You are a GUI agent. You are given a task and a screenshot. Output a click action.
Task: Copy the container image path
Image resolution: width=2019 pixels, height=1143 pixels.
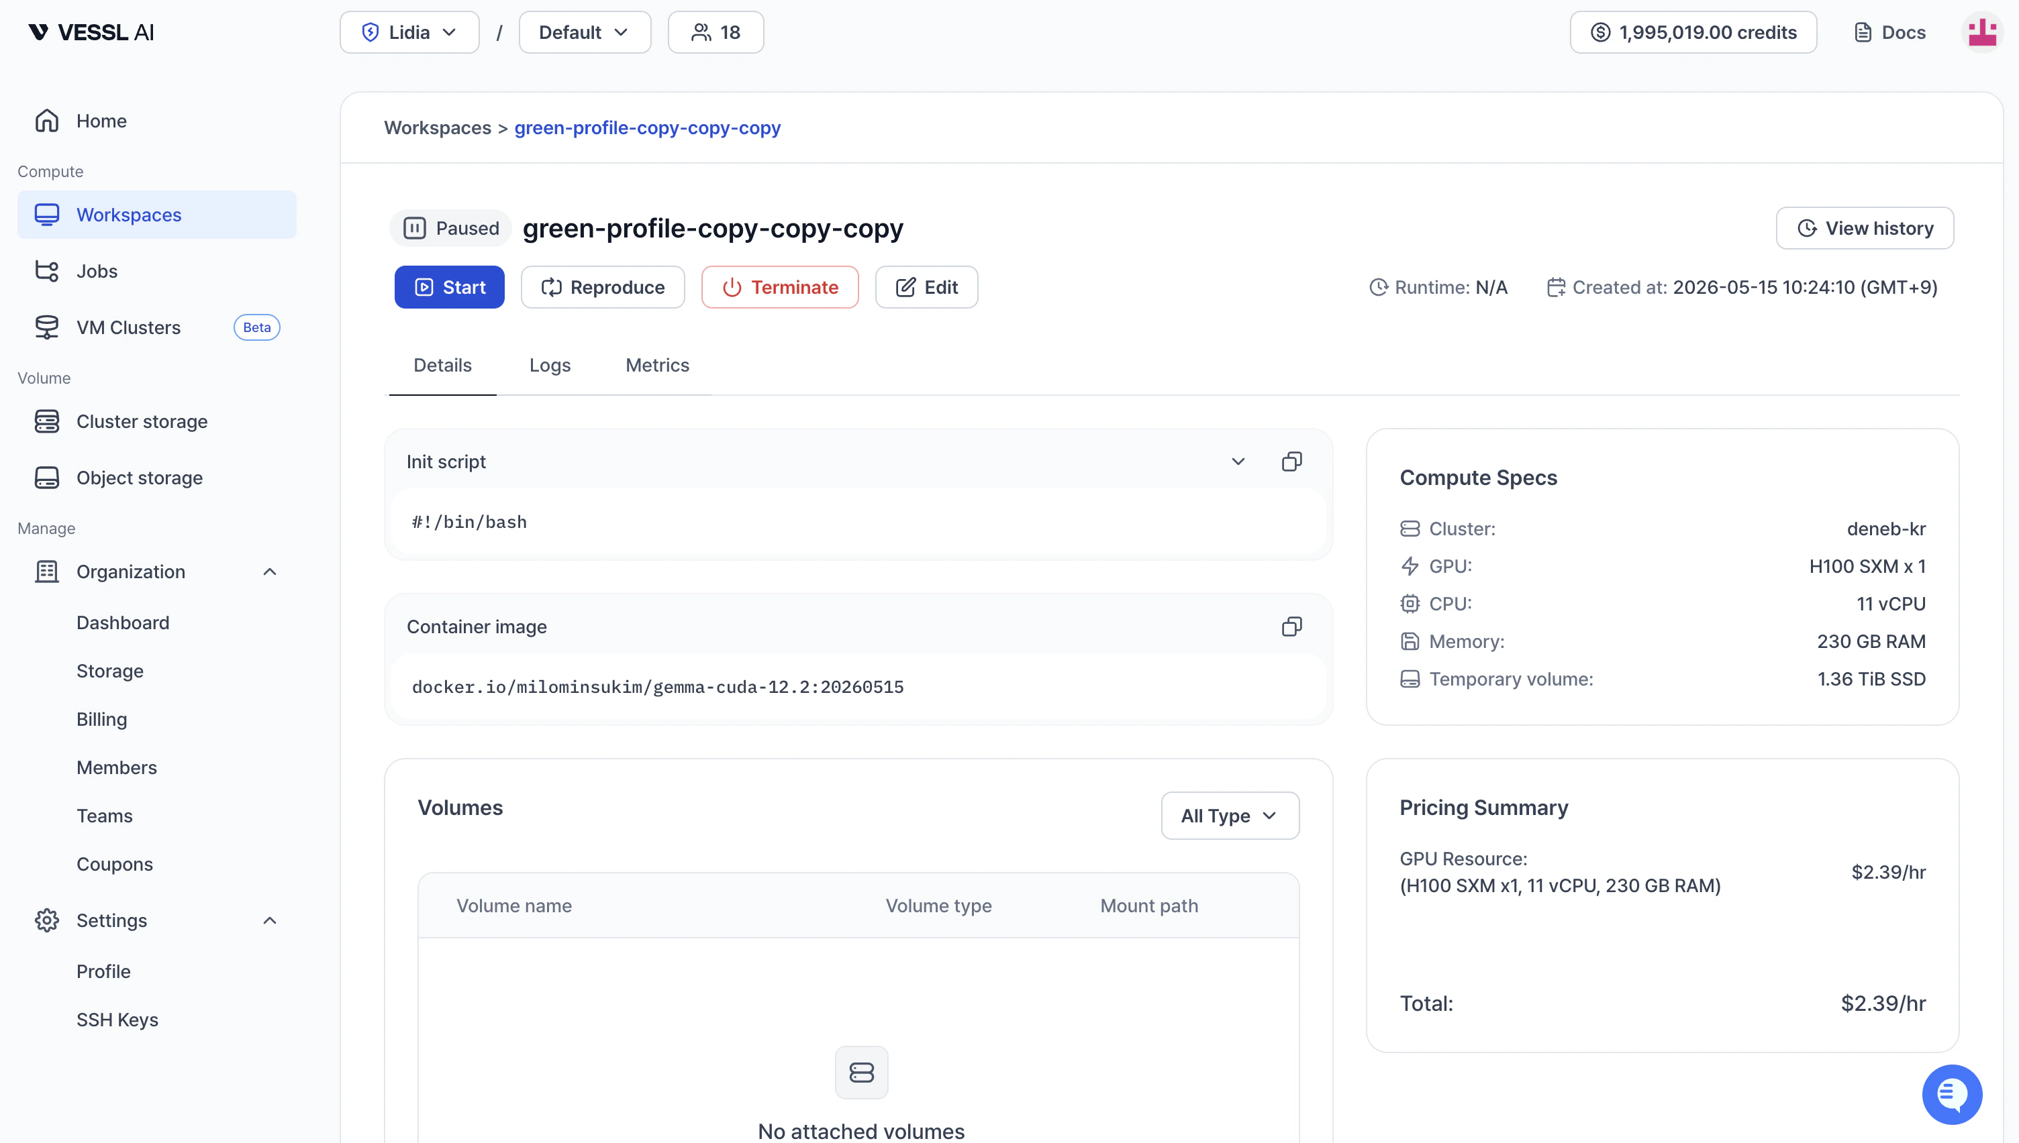(x=1292, y=627)
